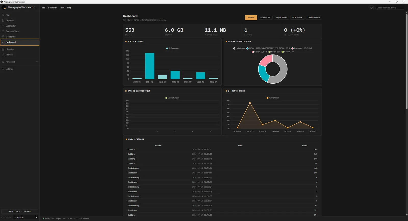The height and width of the screenshot is (221, 408).
Task: Click the "AI: 4/4 models" status bar entry
Action: [82, 219]
